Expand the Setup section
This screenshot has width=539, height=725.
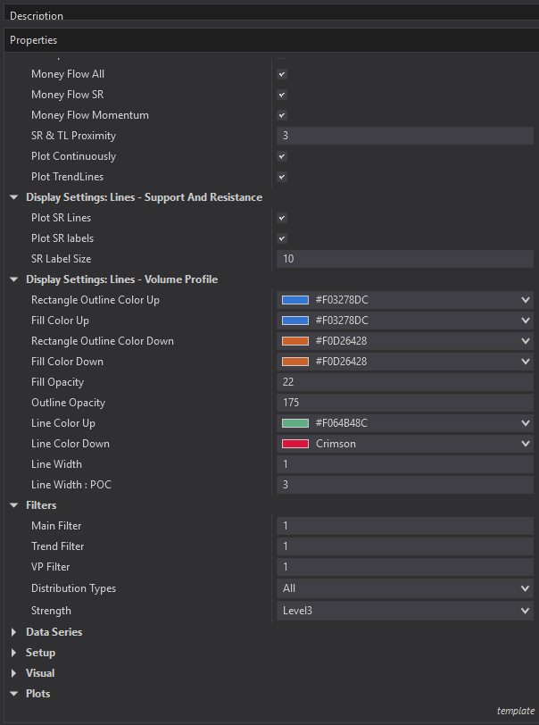(x=14, y=653)
